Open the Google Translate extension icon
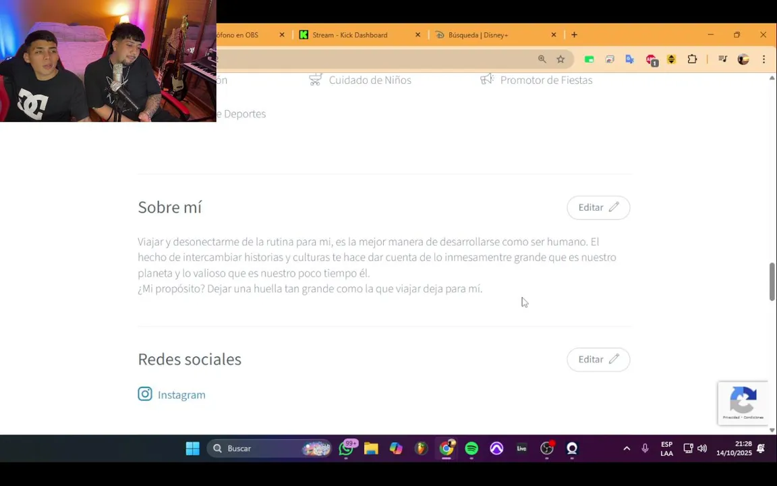The width and height of the screenshot is (777, 486). 630,59
